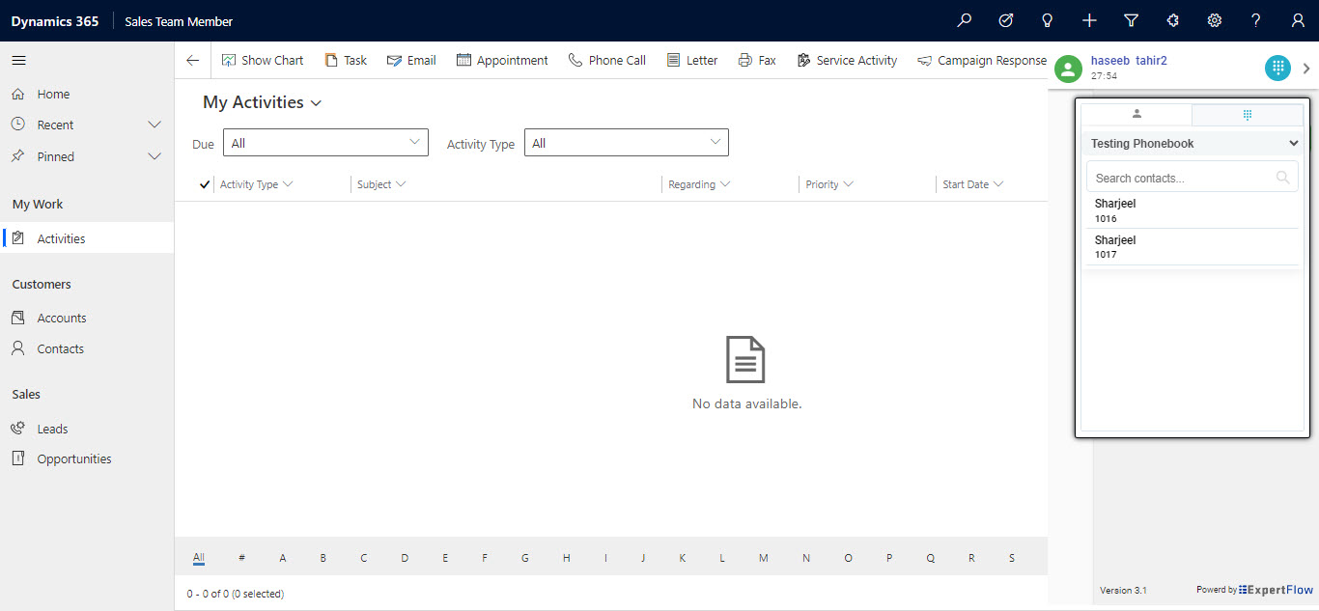Click the Help question mark icon
1319x611 pixels.
(x=1255, y=20)
